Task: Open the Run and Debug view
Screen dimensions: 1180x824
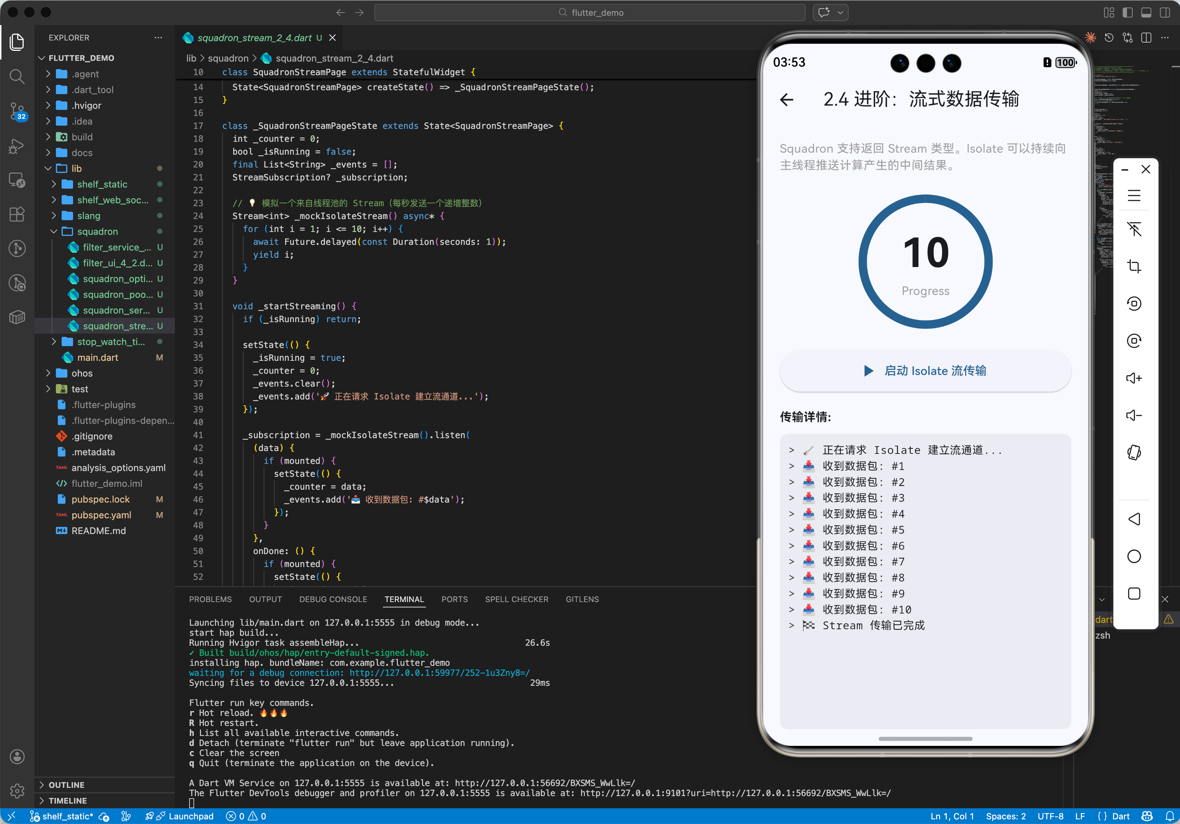Action: coord(17,146)
